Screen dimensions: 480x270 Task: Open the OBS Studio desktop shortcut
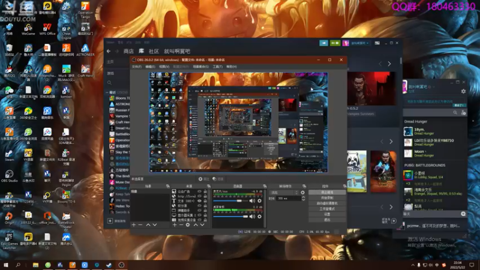[9, 176]
